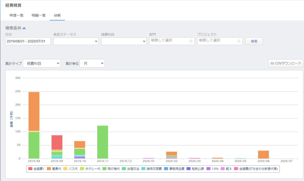The width and height of the screenshot is (304, 181).
Task: Open the 集計タイプ dropdown
Action: pyautogui.click(x=42, y=63)
